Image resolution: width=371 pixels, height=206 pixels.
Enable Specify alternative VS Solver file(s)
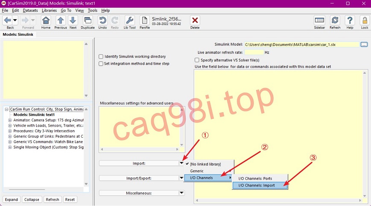(x=197, y=60)
